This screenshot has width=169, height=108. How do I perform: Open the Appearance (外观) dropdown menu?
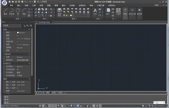click(157, 5)
